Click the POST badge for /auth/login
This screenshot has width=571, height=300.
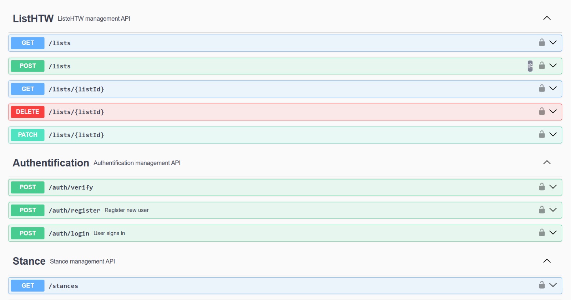27,233
